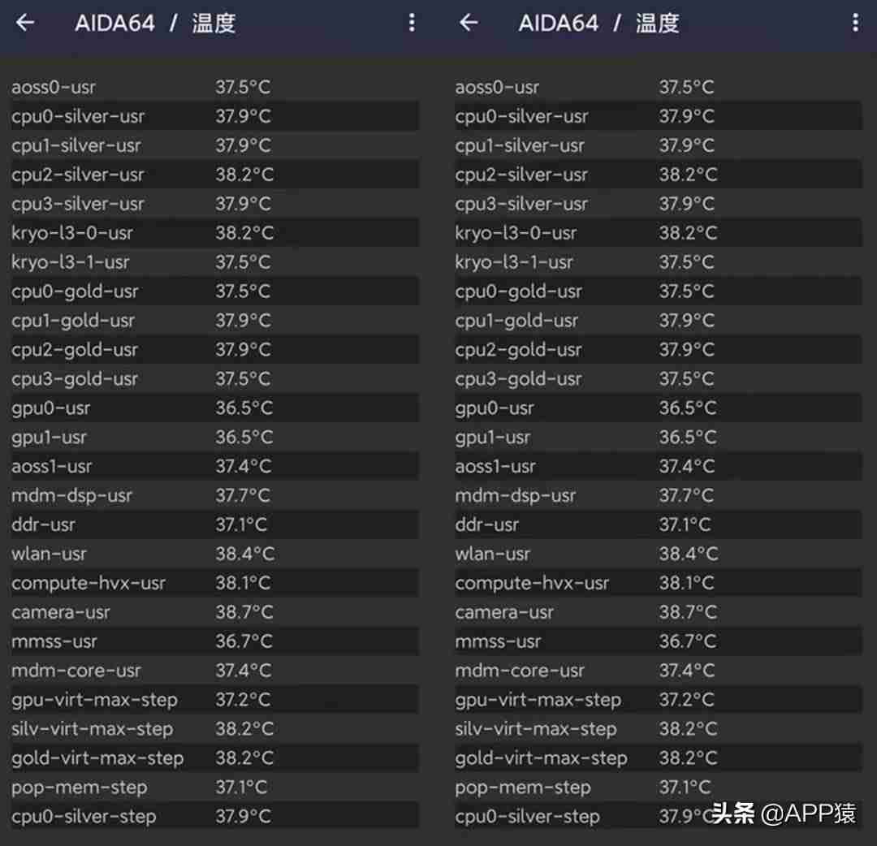Select aoss1-usr row in left panel

(x=214, y=466)
